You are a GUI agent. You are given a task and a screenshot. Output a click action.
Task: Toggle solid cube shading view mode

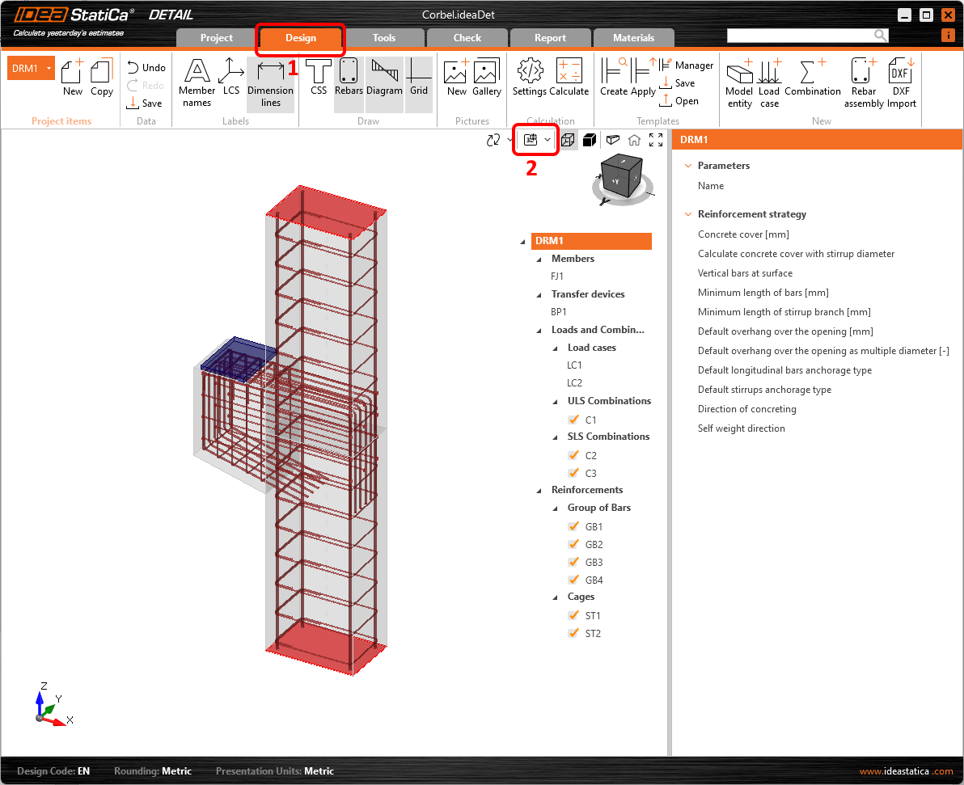[590, 139]
